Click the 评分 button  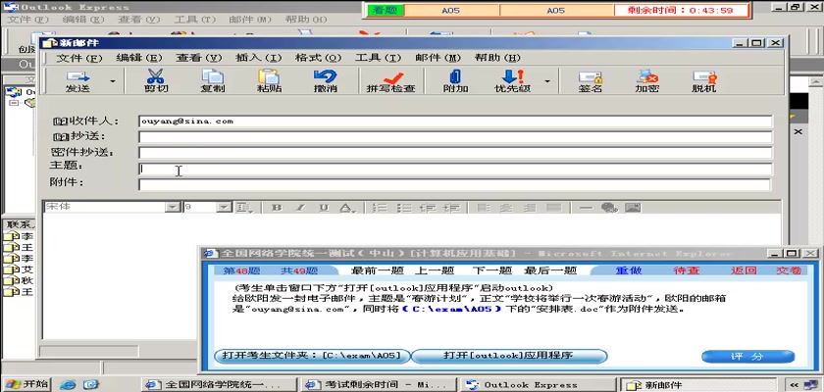click(747, 357)
